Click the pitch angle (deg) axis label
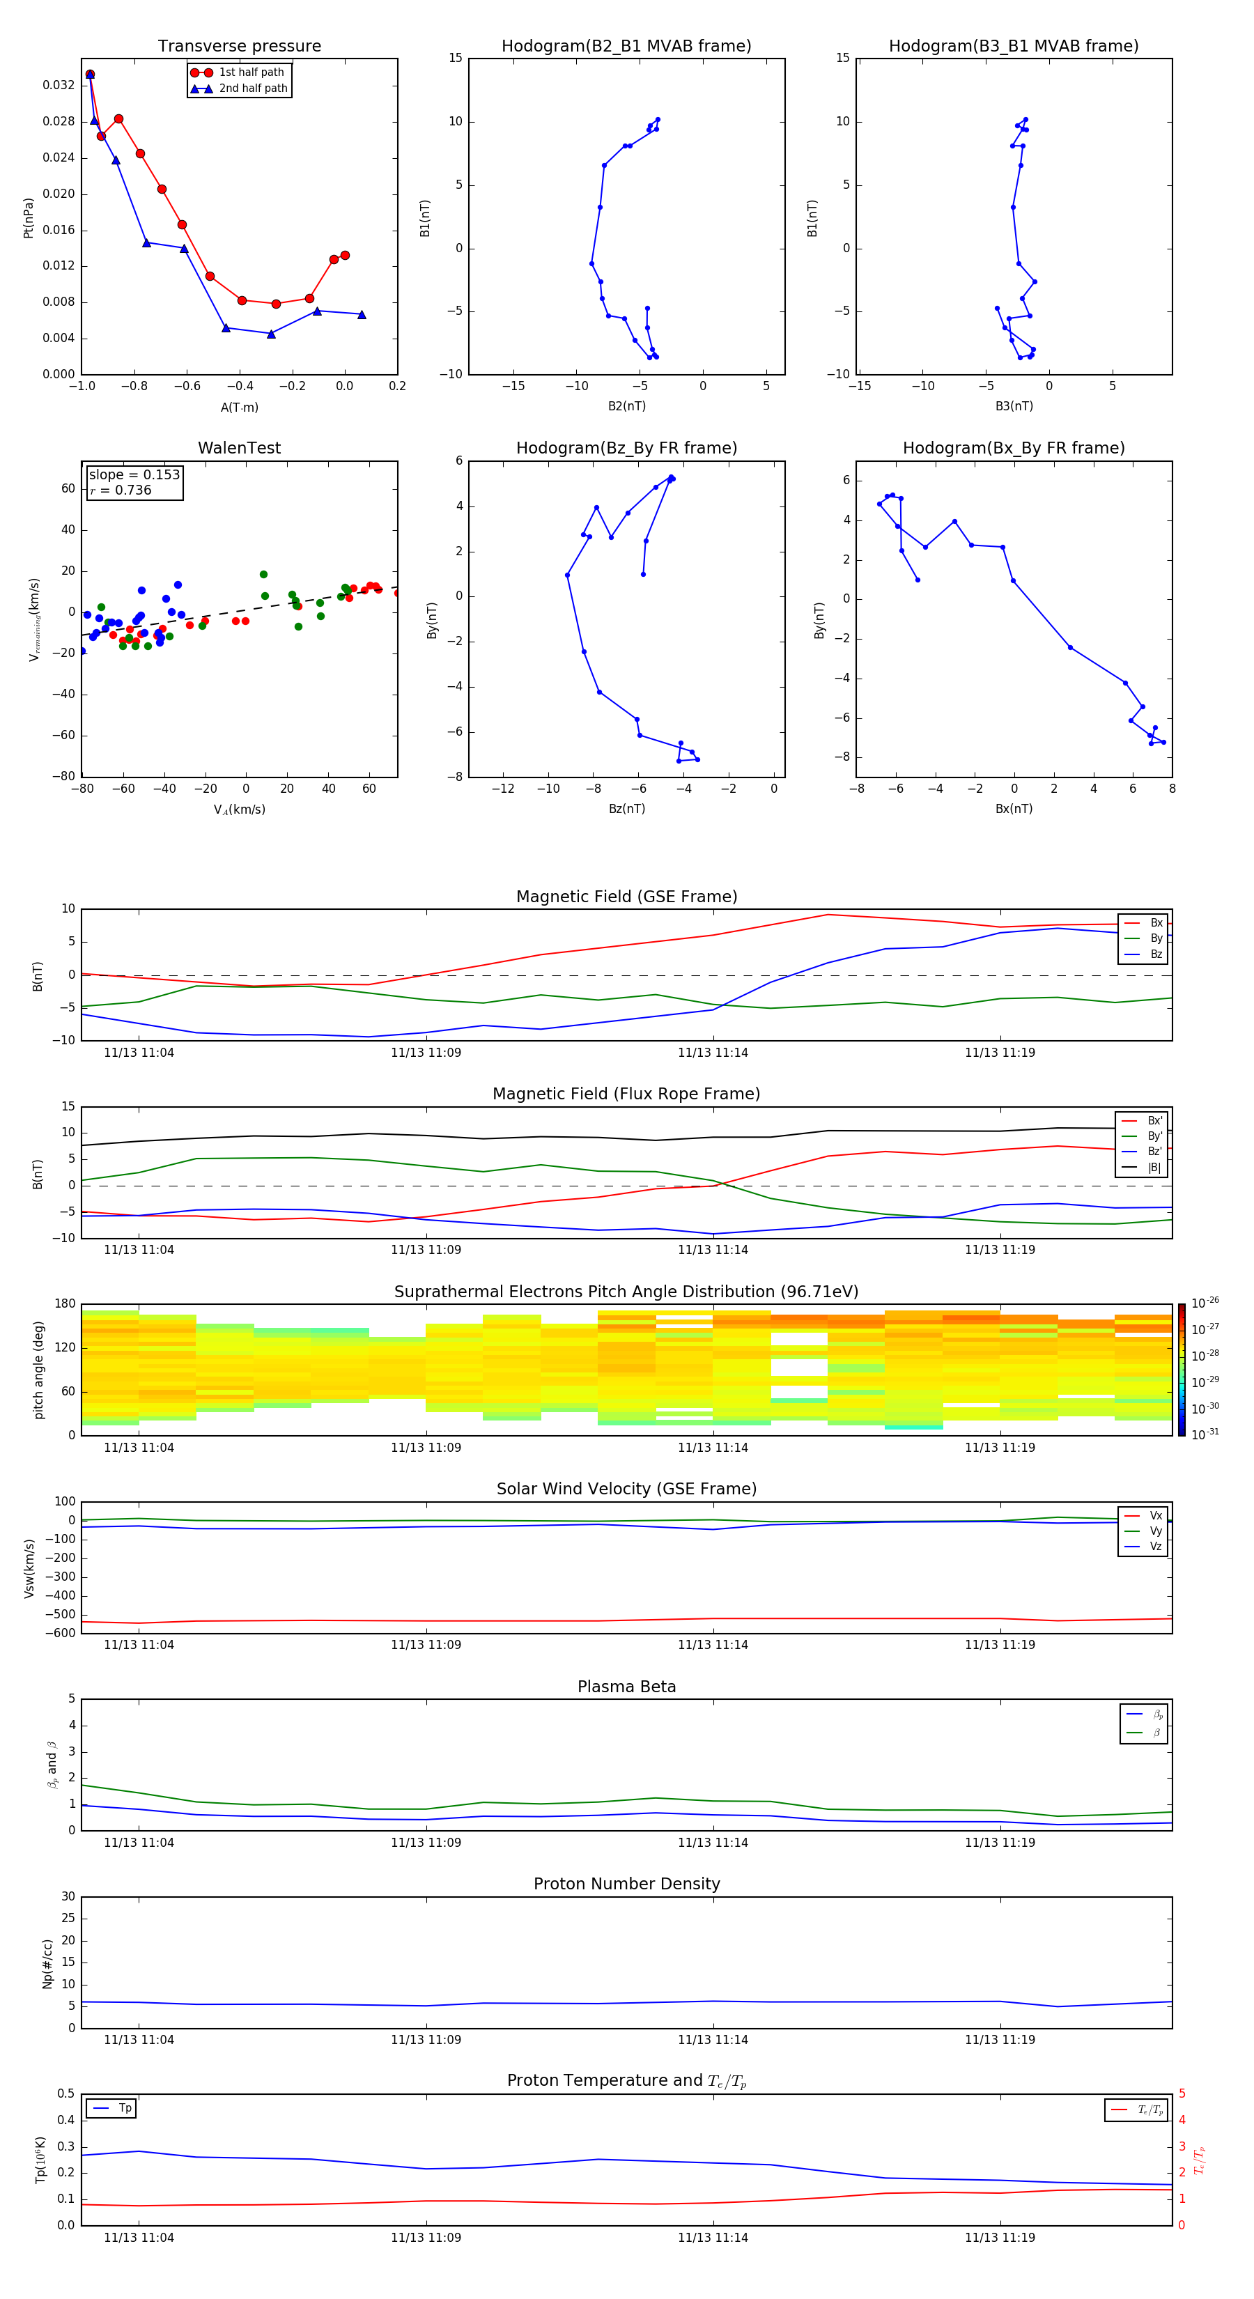This screenshot has width=1254, height=2299. tap(38, 1370)
